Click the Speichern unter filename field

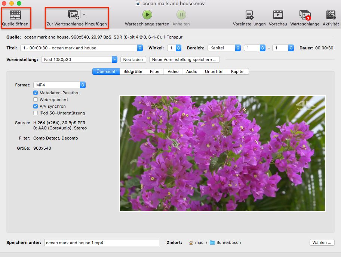coord(102,243)
